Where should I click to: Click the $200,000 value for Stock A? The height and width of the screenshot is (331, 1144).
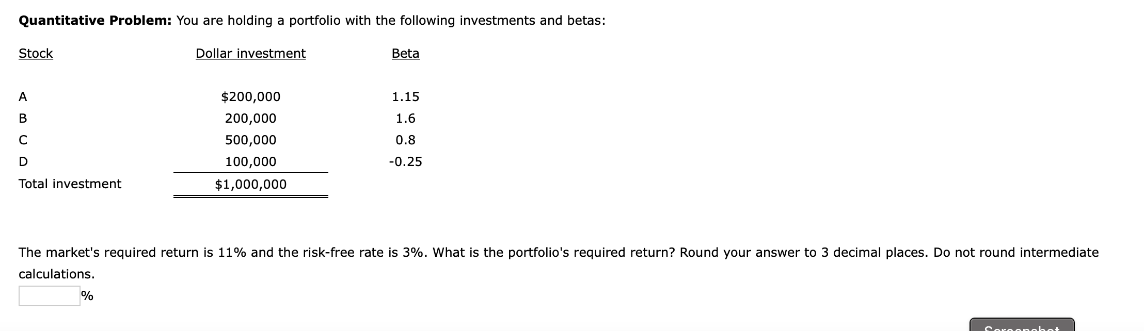pyautogui.click(x=251, y=97)
